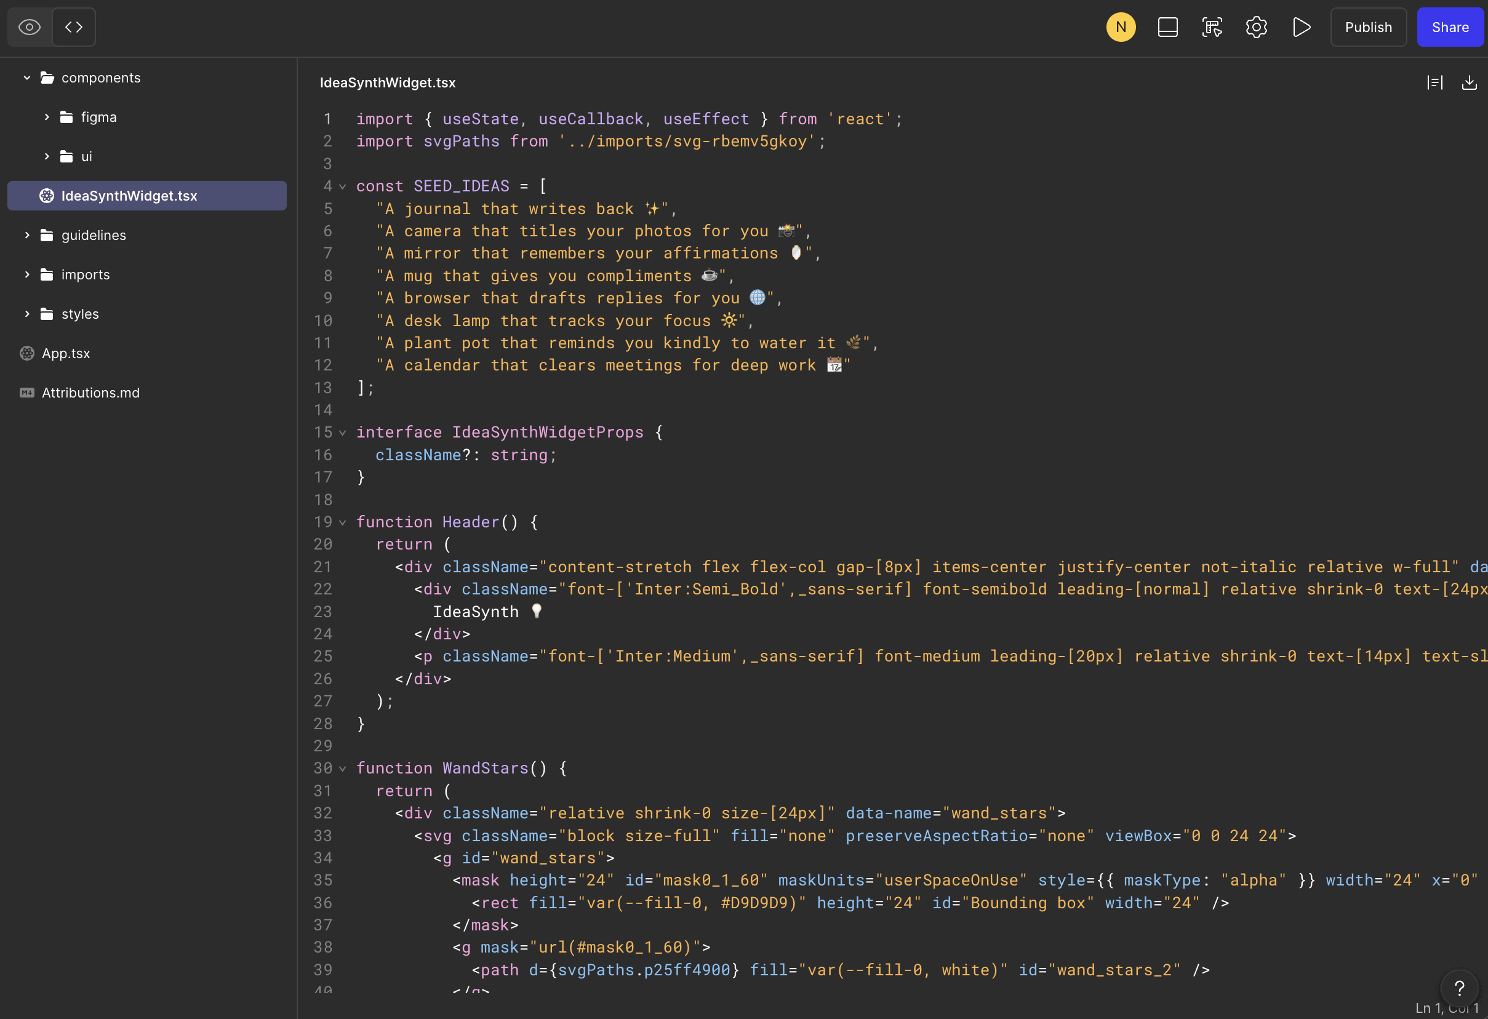The height and width of the screenshot is (1019, 1488).
Task: Run the preview with the play icon
Action: [x=1301, y=27]
